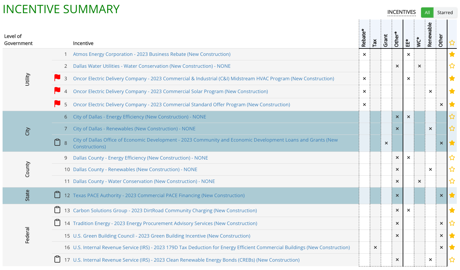The image size is (460, 270).
Task: Open Dallas County Energy Efficiency link
Action: (x=140, y=158)
